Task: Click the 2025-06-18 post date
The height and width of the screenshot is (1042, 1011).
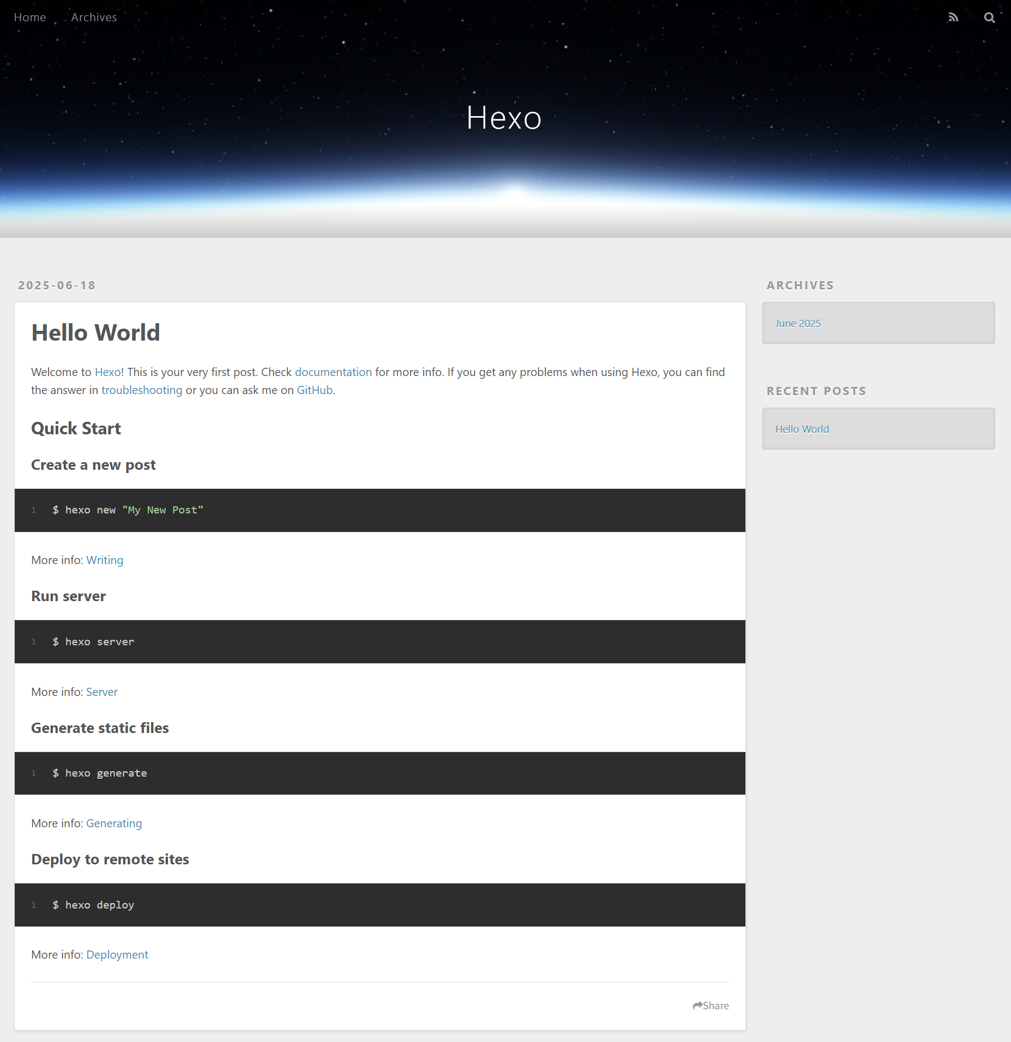Action: pyautogui.click(x=57, y=286)
